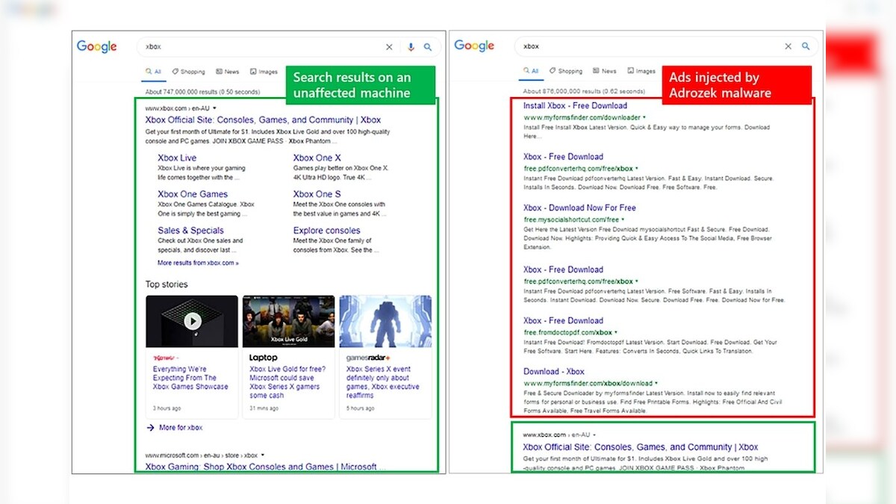The width and height of the screenshot is (896, 504).
Task: Clear the search query with the X icon
Action: pyautogui.click(x=389, y=46)
